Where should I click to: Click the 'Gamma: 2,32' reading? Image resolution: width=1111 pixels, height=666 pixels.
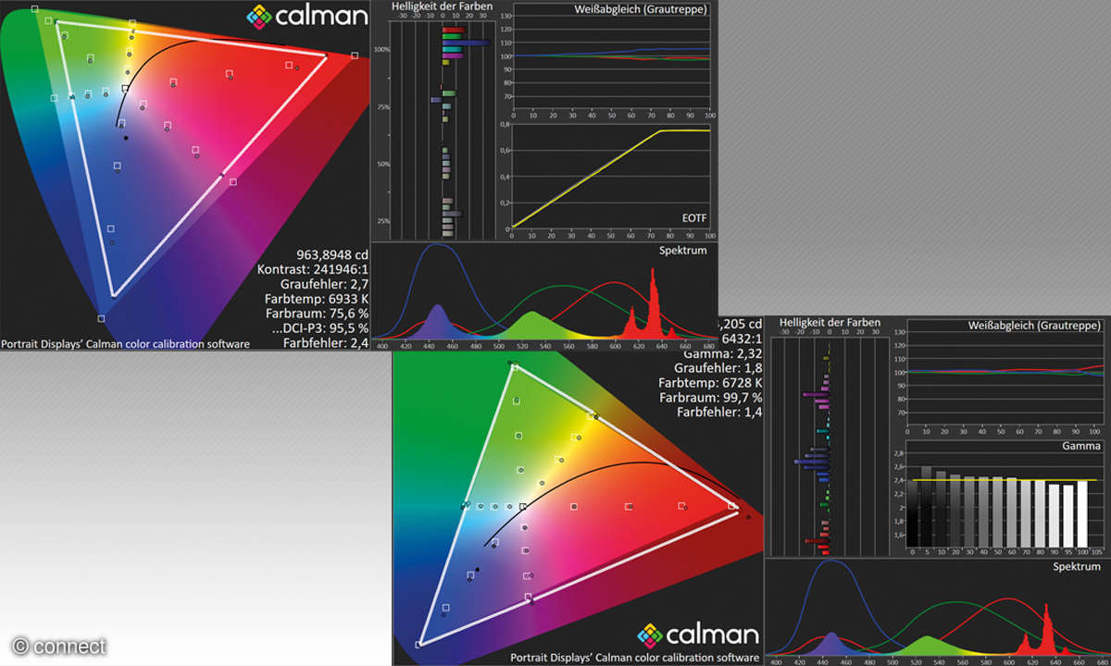(x=724, y=353)
